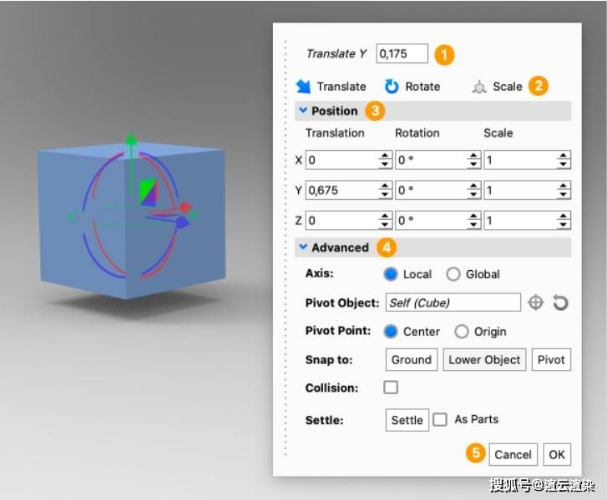Viewport: 607px width, 500px height.
Task: Click the Cancel button
Action: tap(513, 454)
